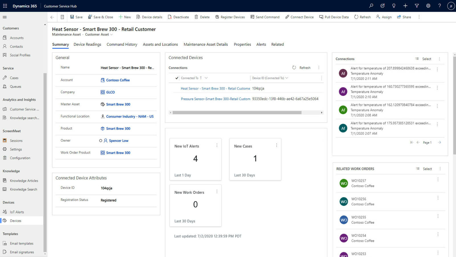Open the Command History tab
Viewport: 456px width, 257px height.
coord(122,44)
